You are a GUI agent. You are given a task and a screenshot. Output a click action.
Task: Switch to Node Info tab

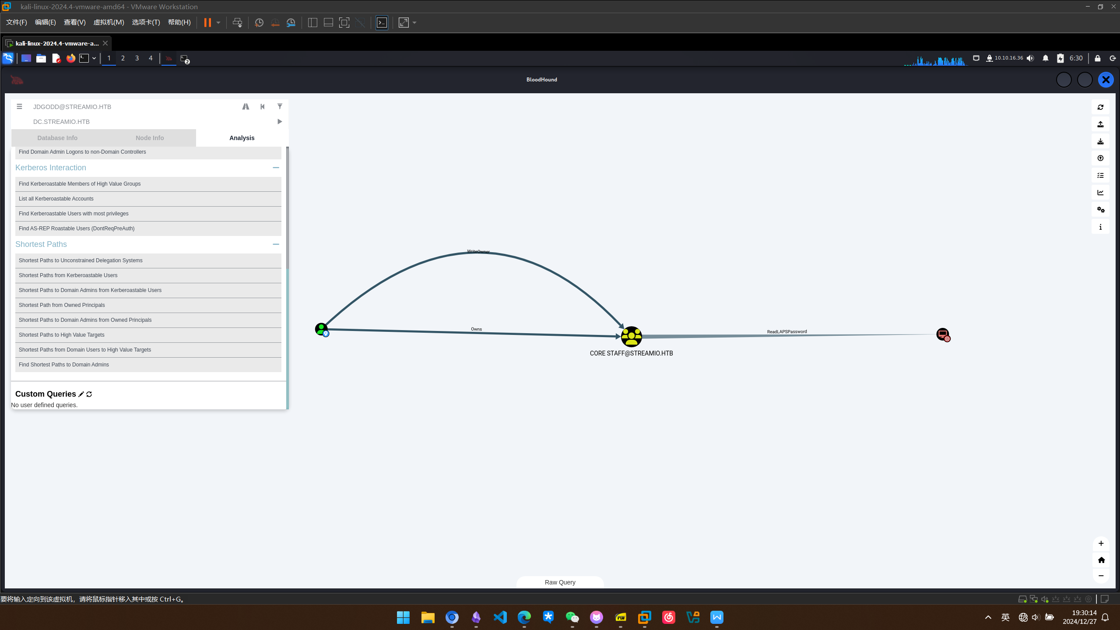tap(150, 138)
